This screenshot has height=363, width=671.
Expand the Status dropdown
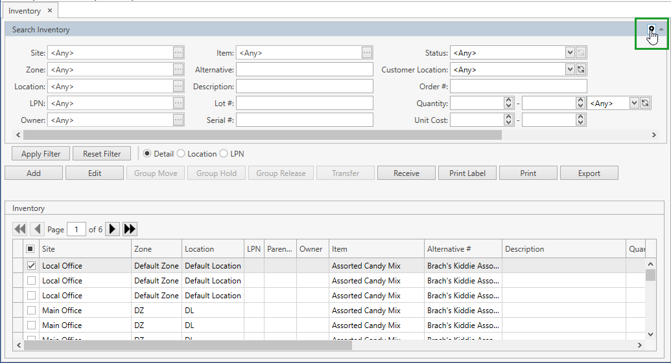[x=569, y=53]
